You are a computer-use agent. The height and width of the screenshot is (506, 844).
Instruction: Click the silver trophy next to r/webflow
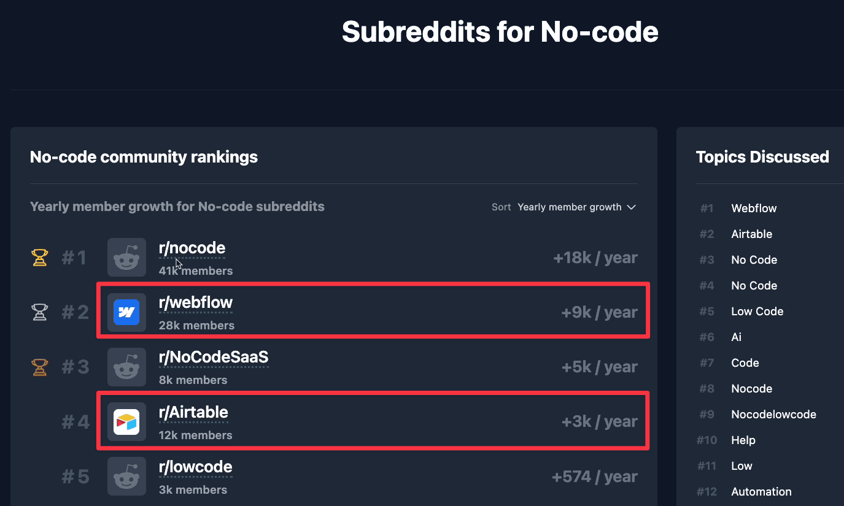[39, 312]
